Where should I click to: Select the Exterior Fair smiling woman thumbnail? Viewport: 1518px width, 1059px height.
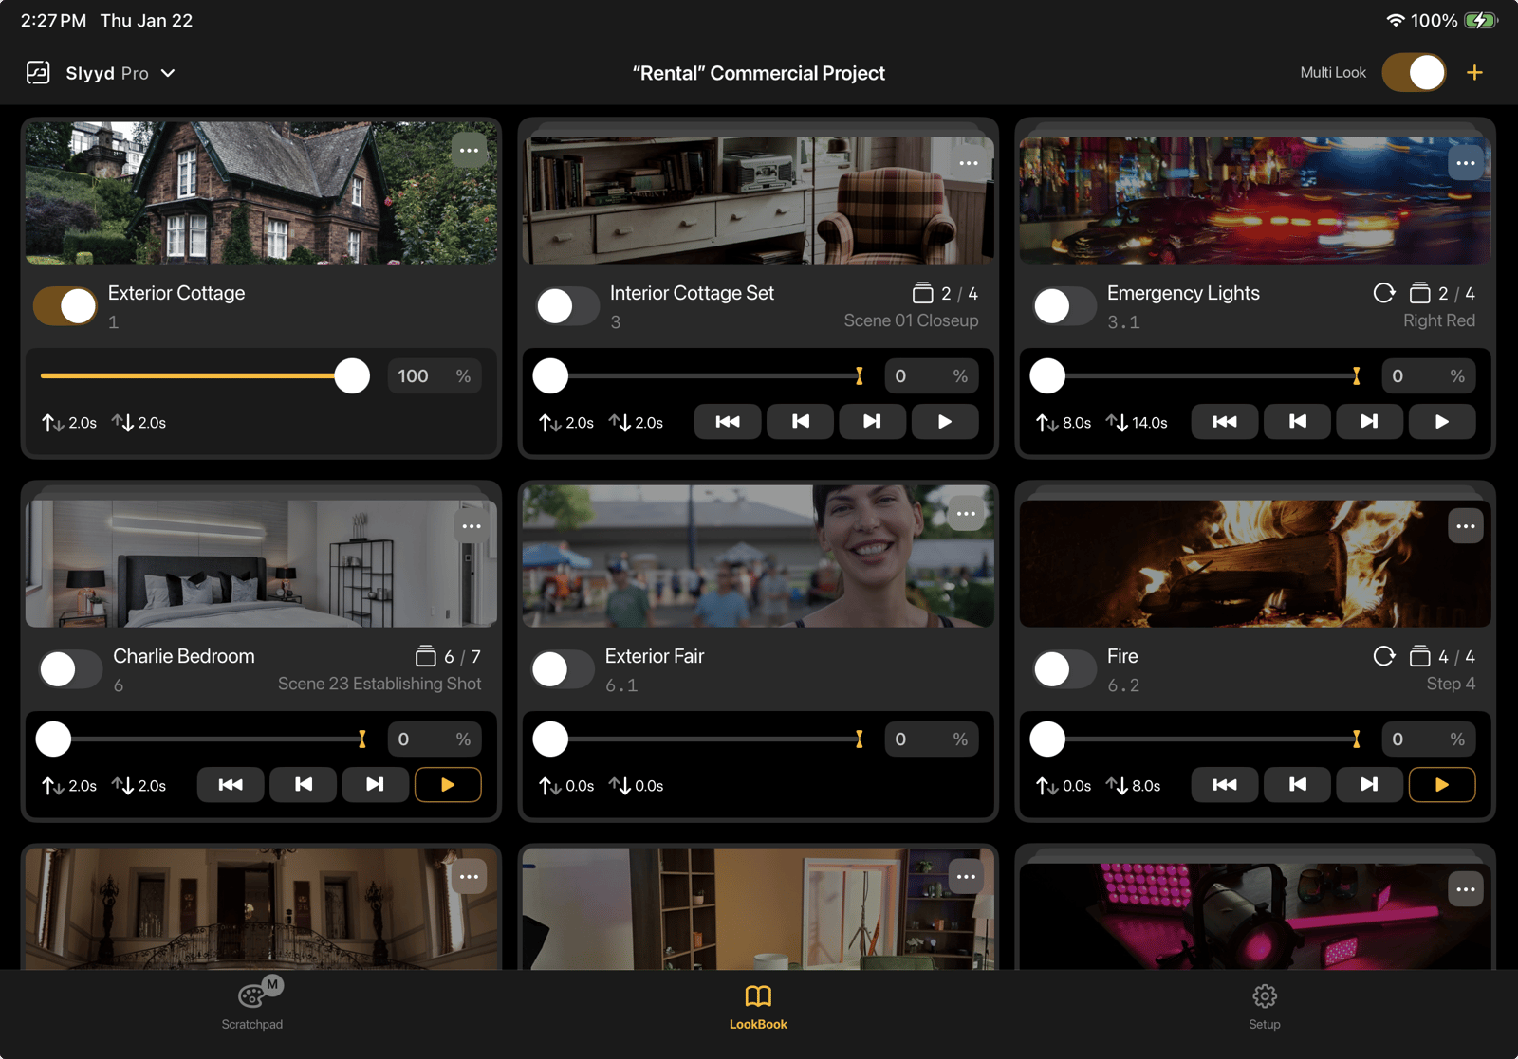(x=758, y=556)
